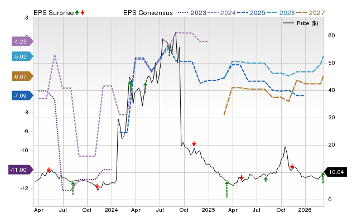Click the -7.09 dark blue value tag
This screenshot has height=213, width=357.
pyautogui.click(x=22, y=95)
